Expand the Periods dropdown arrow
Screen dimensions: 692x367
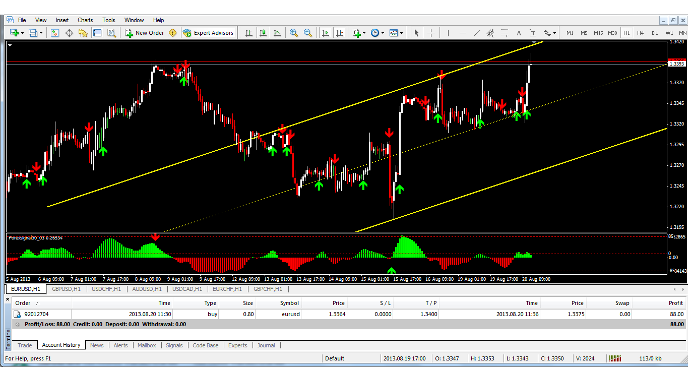383,33
